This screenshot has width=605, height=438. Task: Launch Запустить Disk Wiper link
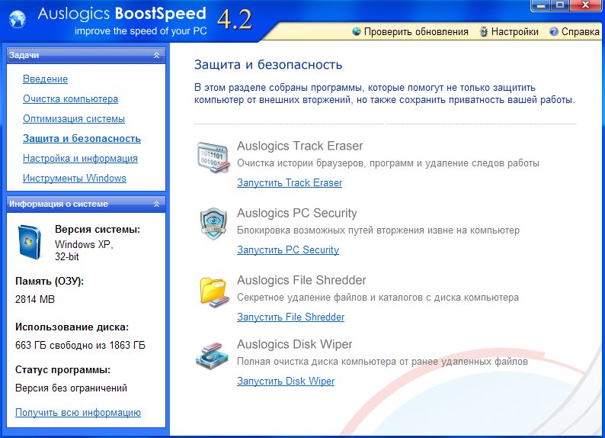tap(286, 382)
